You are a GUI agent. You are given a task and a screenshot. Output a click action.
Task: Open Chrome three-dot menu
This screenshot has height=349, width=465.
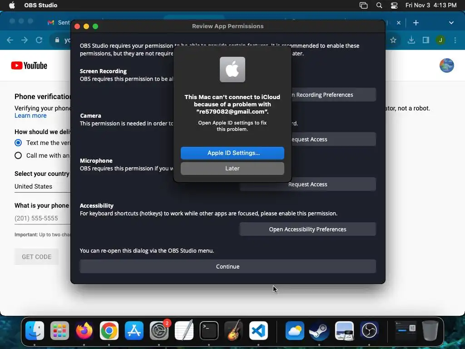pos(455,40)
